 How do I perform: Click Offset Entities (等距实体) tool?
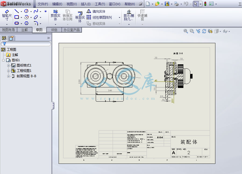80,17
